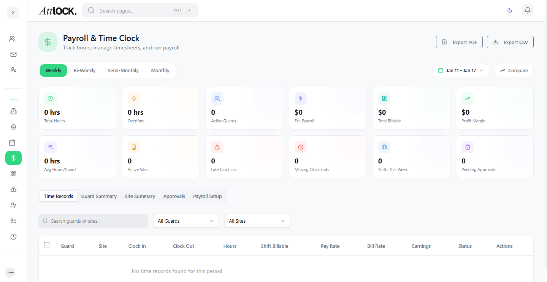Click the Export PDF button

point(459,42)
